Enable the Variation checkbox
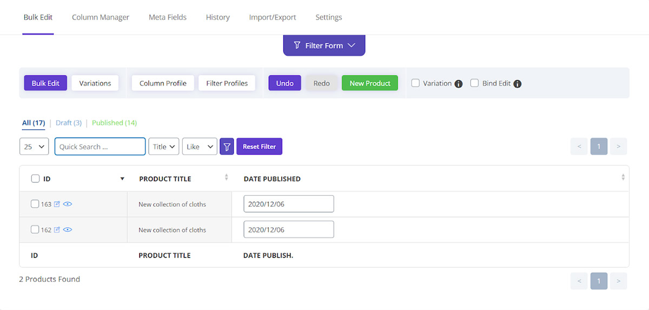The image size is (649, 310). click(415, 83)
